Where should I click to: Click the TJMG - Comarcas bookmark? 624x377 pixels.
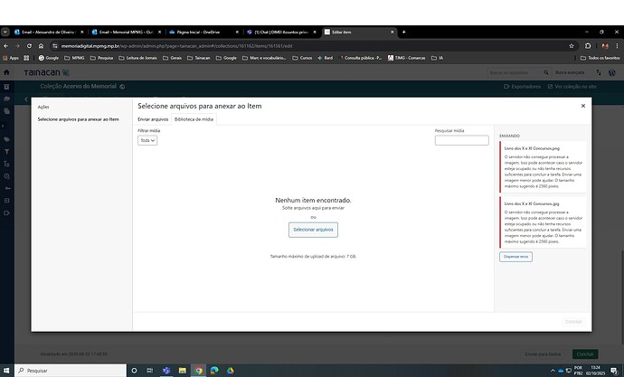point(406,58)
